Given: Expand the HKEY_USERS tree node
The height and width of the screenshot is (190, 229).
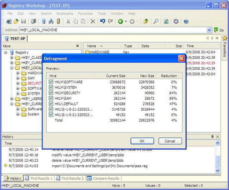Looking at the screenshot, I should [11, 99].
